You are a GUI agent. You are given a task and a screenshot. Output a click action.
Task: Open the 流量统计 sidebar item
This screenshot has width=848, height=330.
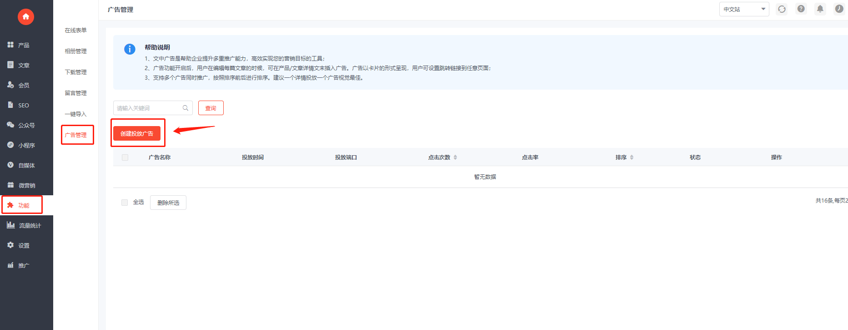click(x=26, y=225)
